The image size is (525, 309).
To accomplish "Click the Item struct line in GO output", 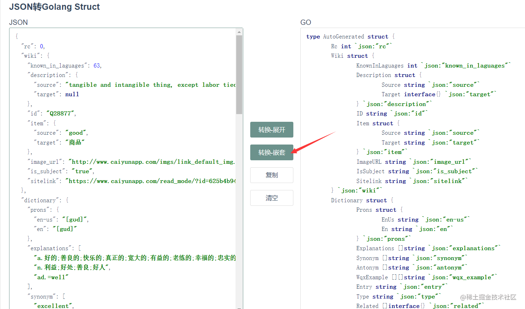I will click(x=378, y=124).
